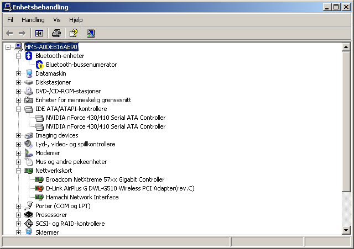Expand the Imaging devices branch

click(18, 135)
